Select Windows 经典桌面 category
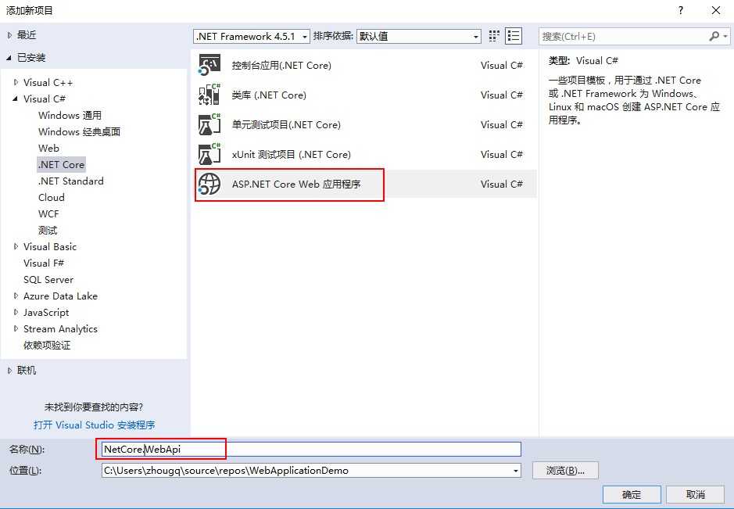 click(x=79, y=131)
